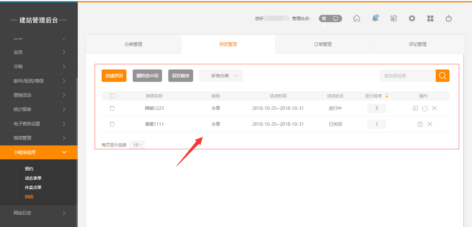This screenshot has width=472, height=227.
Task: Open the per-page count dropdown showing 10
Action: (x=137, y=145)
